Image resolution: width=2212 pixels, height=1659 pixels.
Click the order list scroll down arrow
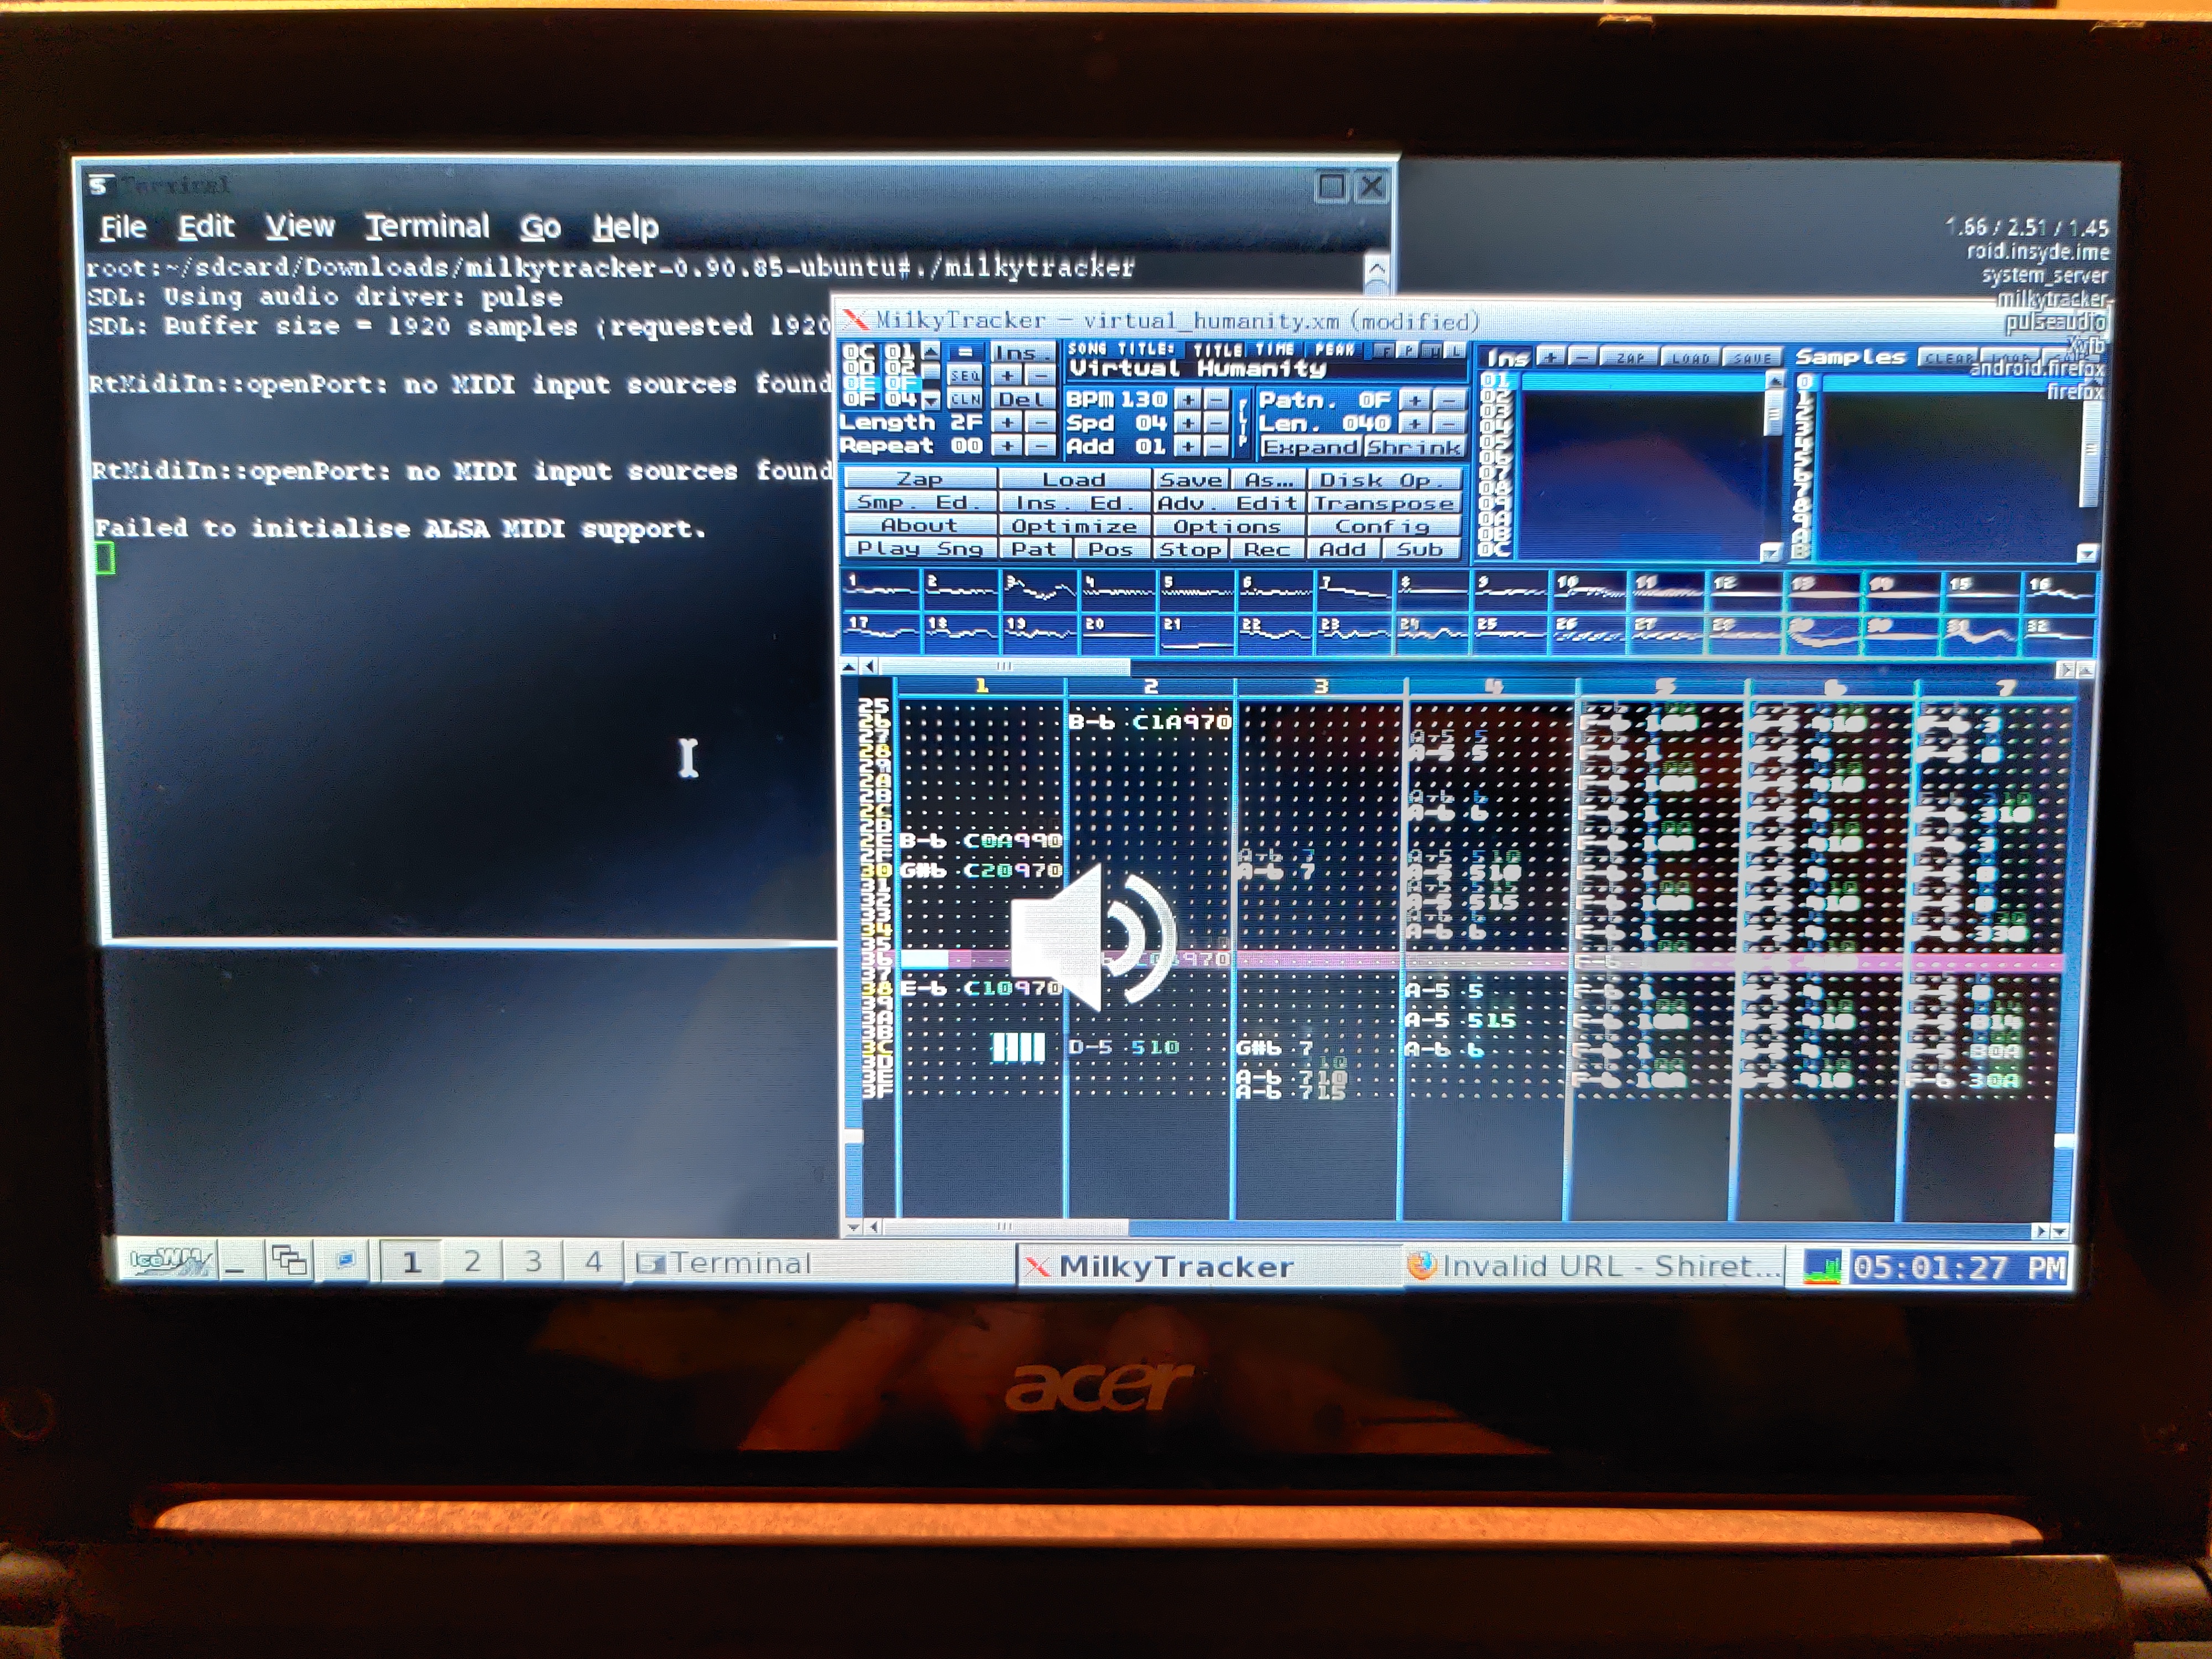click(x=931, y=400)
